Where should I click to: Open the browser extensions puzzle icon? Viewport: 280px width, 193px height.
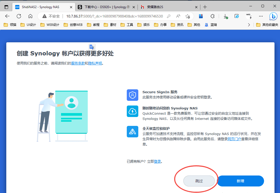tap(213, 16)
